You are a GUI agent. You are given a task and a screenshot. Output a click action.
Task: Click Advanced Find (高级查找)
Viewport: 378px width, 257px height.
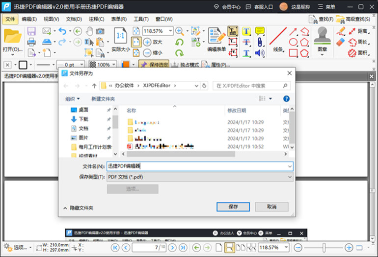pos(353,19)
